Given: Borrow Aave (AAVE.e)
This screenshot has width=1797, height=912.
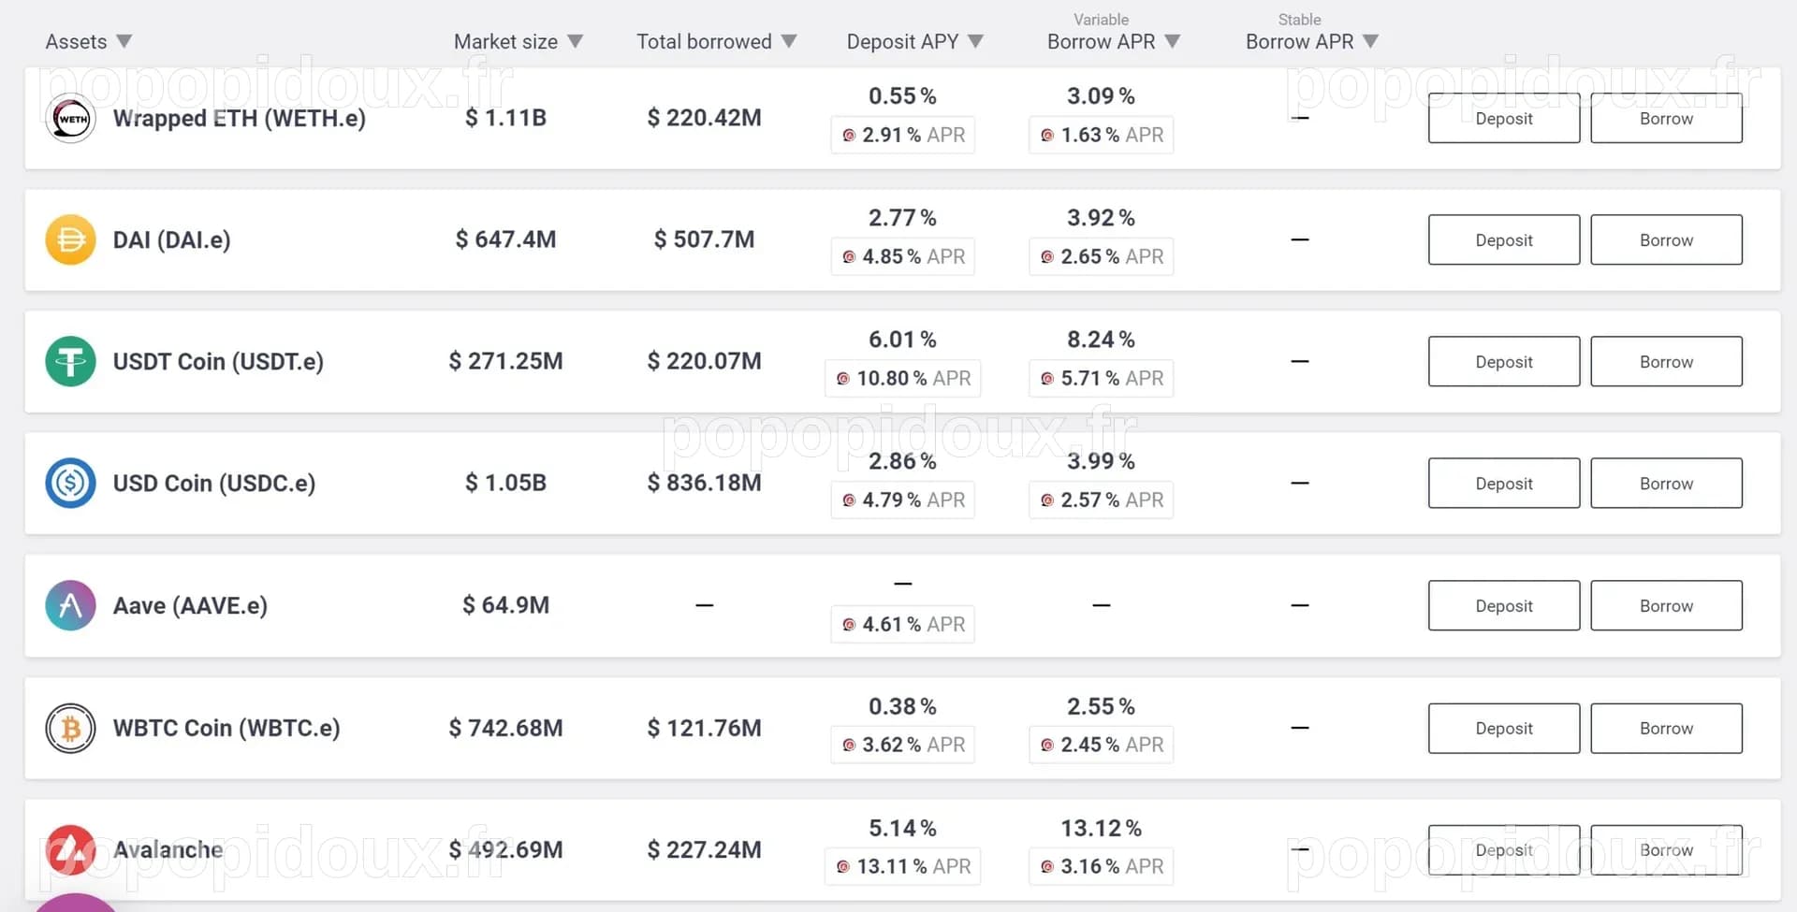Looking at the screenshot, I should 1667,605.
